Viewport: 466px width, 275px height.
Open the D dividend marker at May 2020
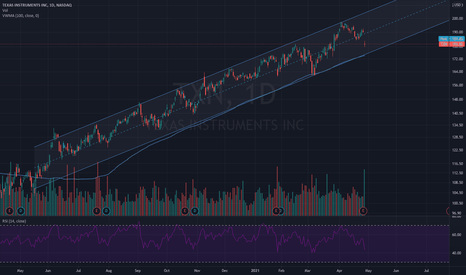click(x=20, y=211)
